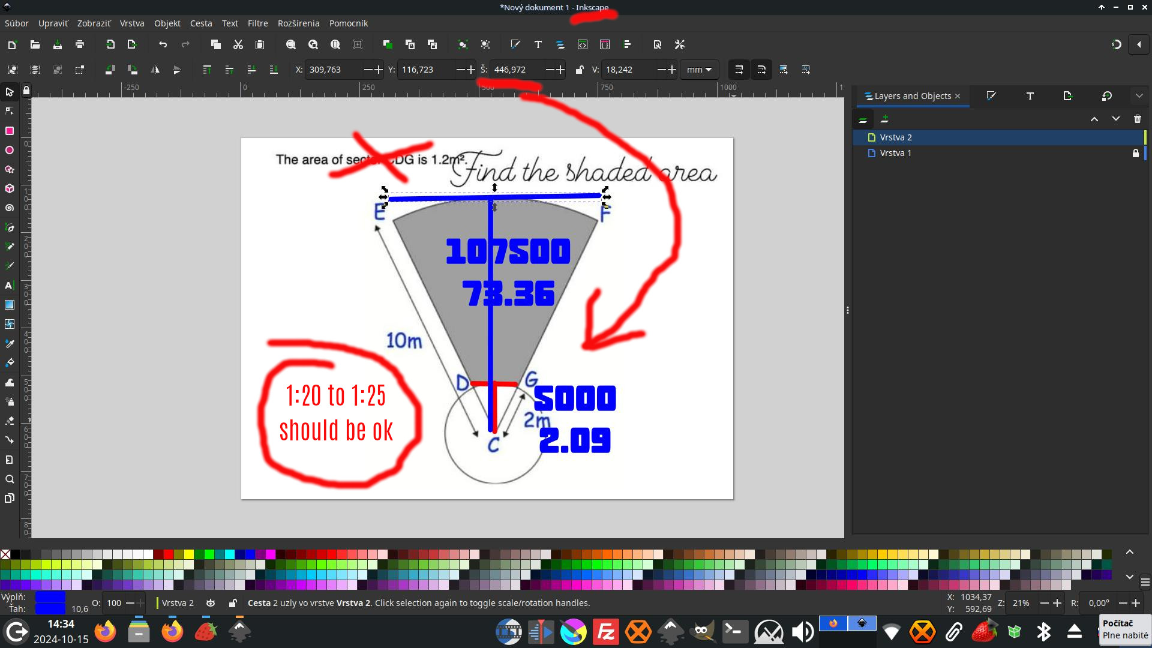Toggle current layer visibility eye in status bar
Viewport: 1152px width, 648px height.
[211, 603]
